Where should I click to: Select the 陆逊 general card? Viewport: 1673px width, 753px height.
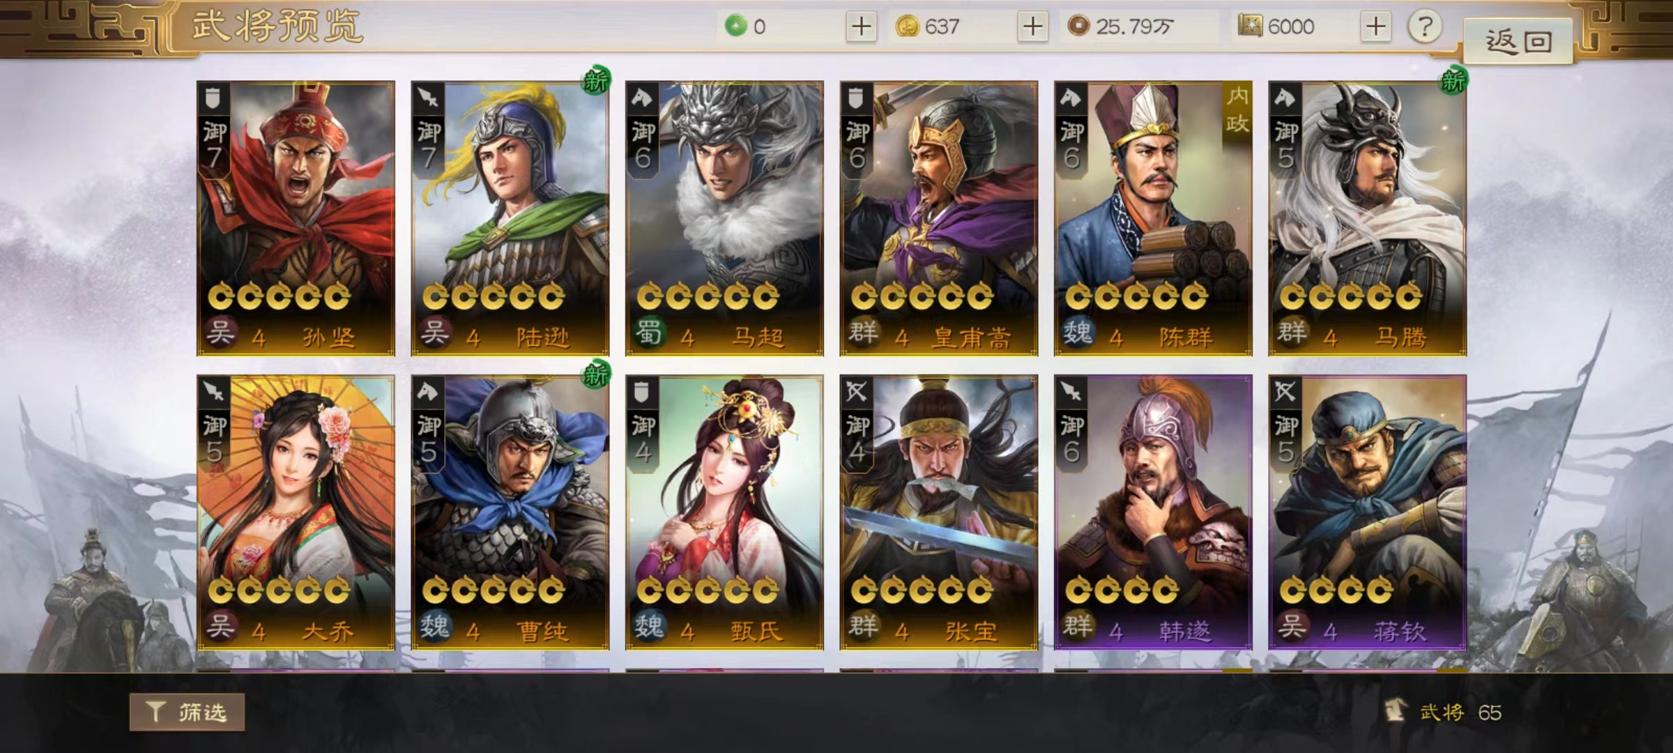click(510, 218)
